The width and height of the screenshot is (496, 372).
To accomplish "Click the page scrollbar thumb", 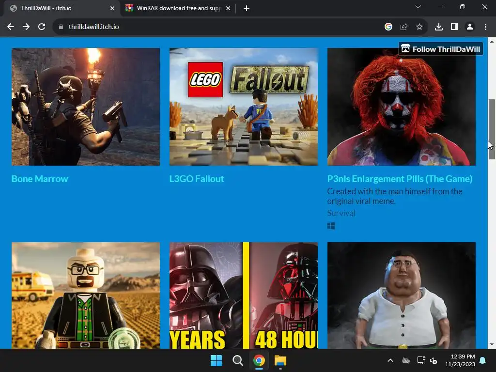I will tap(492, 129).
